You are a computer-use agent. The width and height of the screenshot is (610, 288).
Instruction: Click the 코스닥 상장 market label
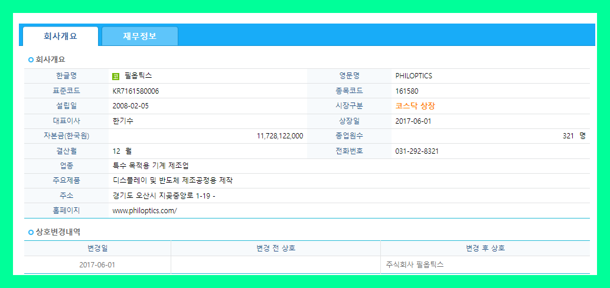[415, 106]
